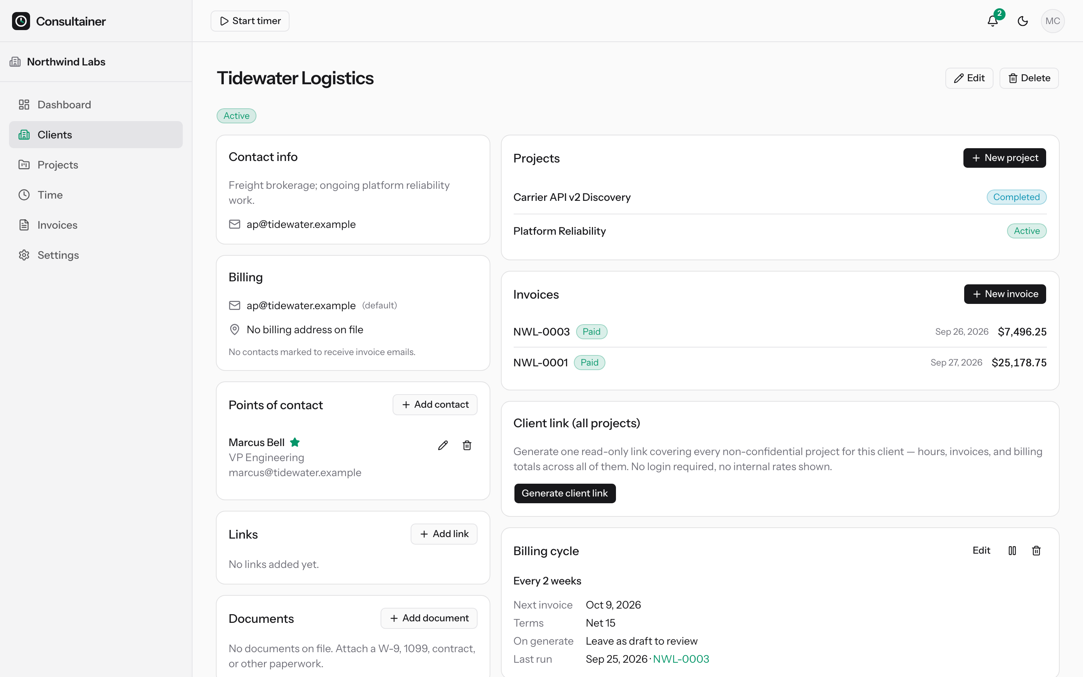Click Add document button
Viewport: 1083px width, 677px height.
coord(429,618)
